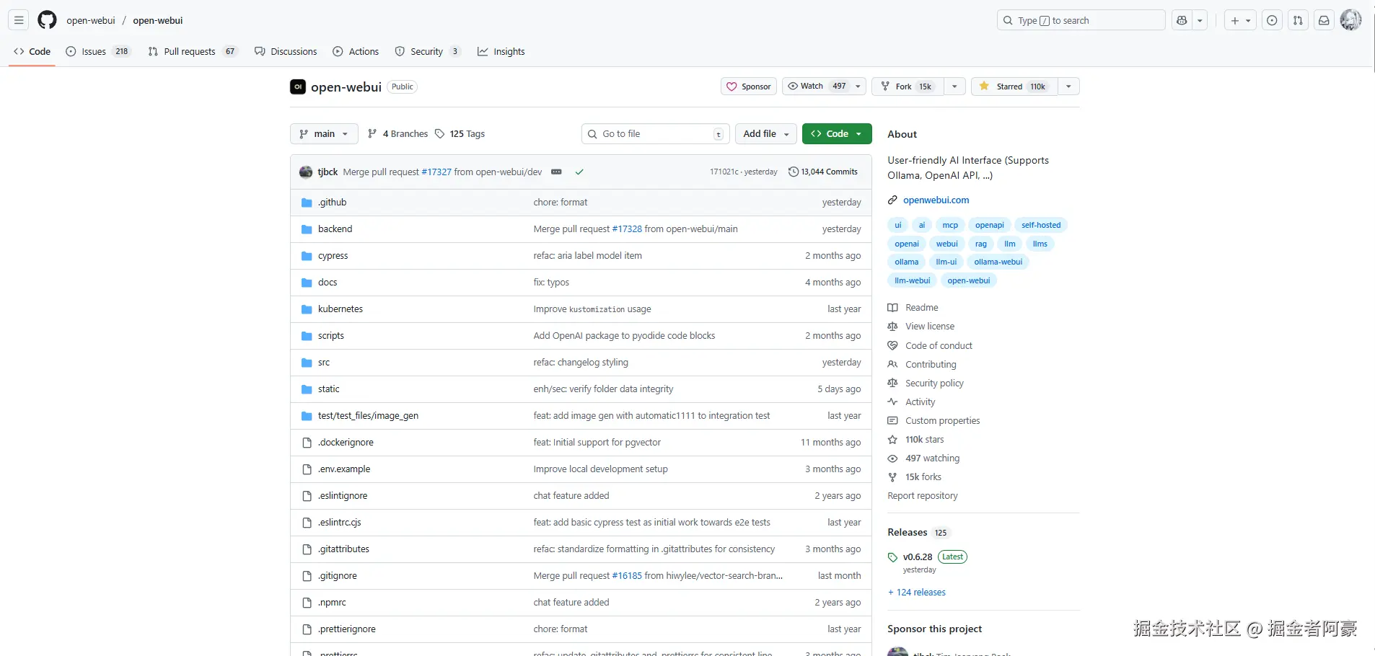Open the notifications inbox icon

tap(1324, 20)
